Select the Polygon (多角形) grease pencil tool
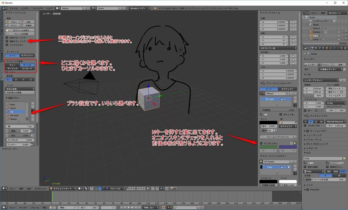 coord(28,25)
